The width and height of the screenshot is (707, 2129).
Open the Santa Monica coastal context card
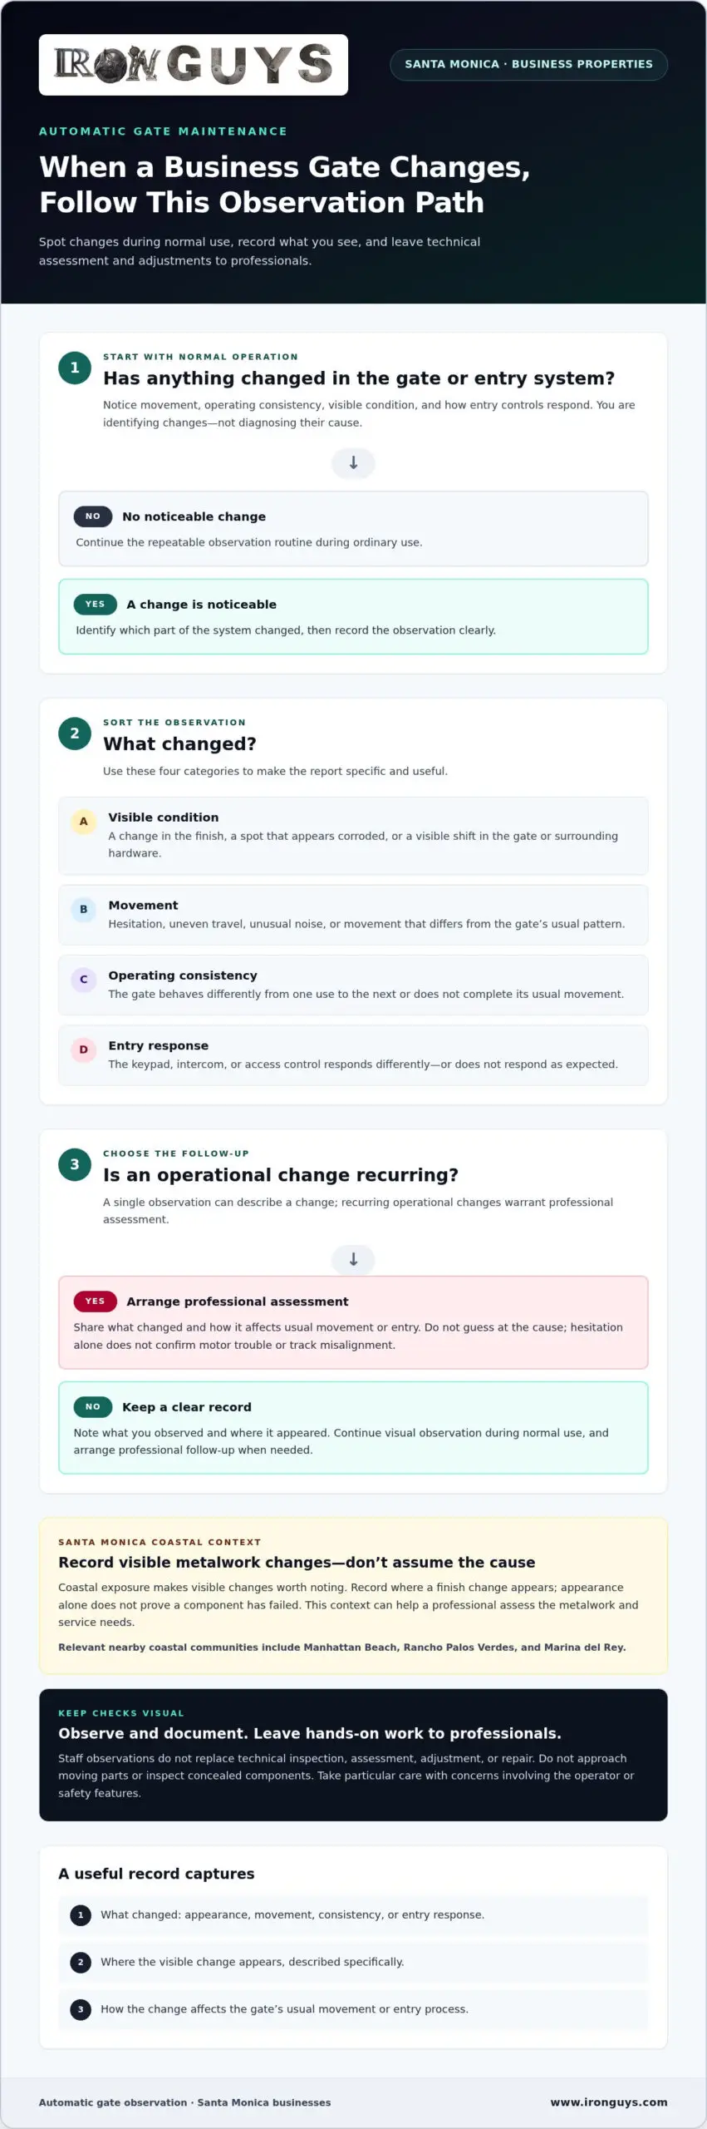[353, 1596]
